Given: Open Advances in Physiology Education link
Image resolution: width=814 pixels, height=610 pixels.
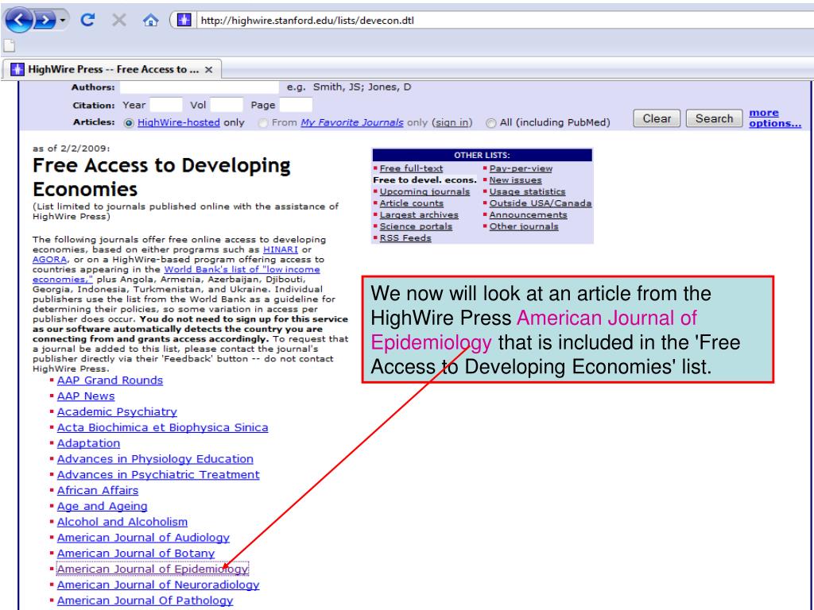Looking at the screenshot, I should (155, 459).
